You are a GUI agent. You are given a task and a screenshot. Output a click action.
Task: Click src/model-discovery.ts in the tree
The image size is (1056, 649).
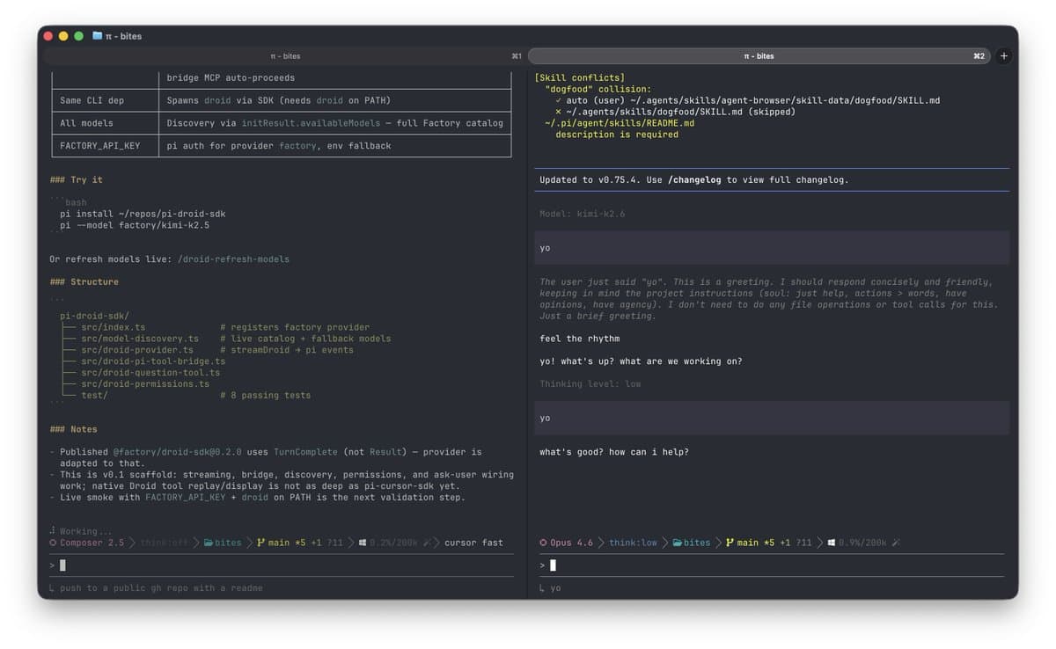140,339
